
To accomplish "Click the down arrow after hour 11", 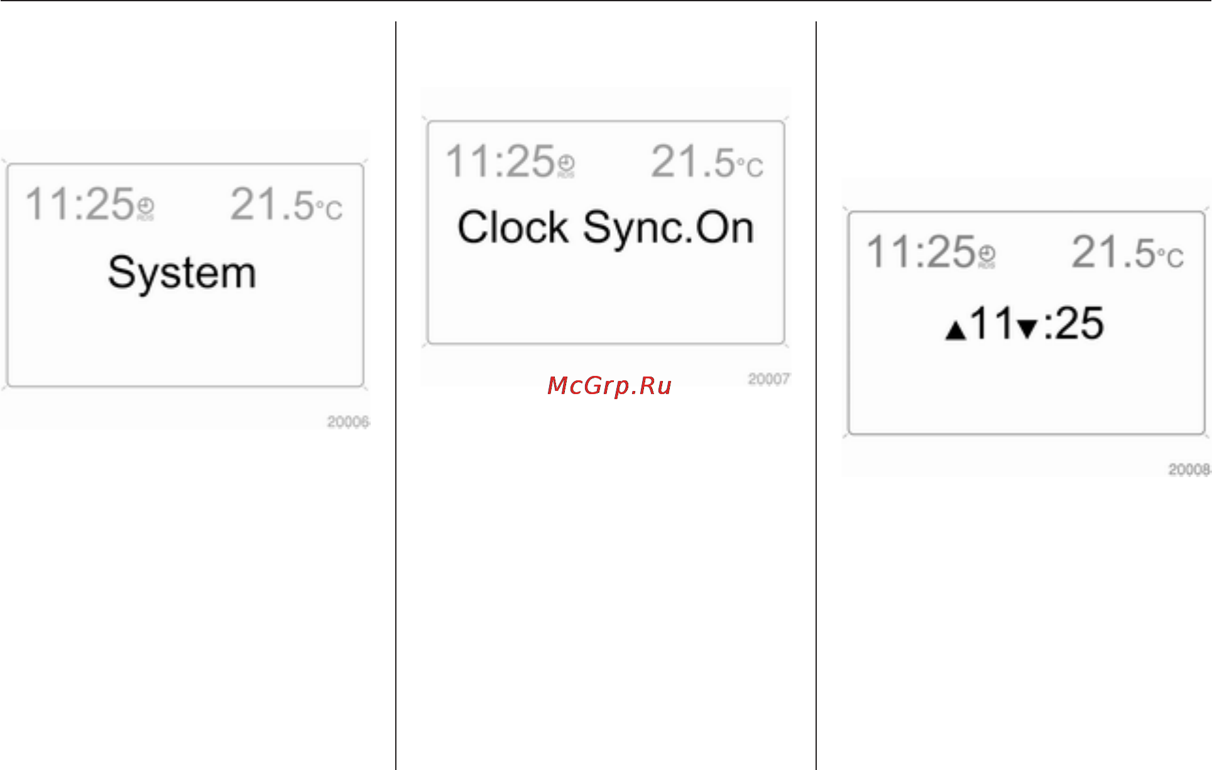I will pyautogui.click(x=1028, y=328).
